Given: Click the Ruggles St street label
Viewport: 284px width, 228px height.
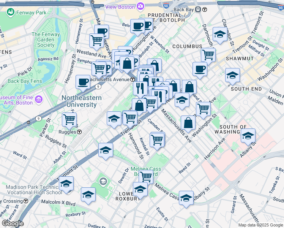Looking at the screenshot, I should click(56, 141).
